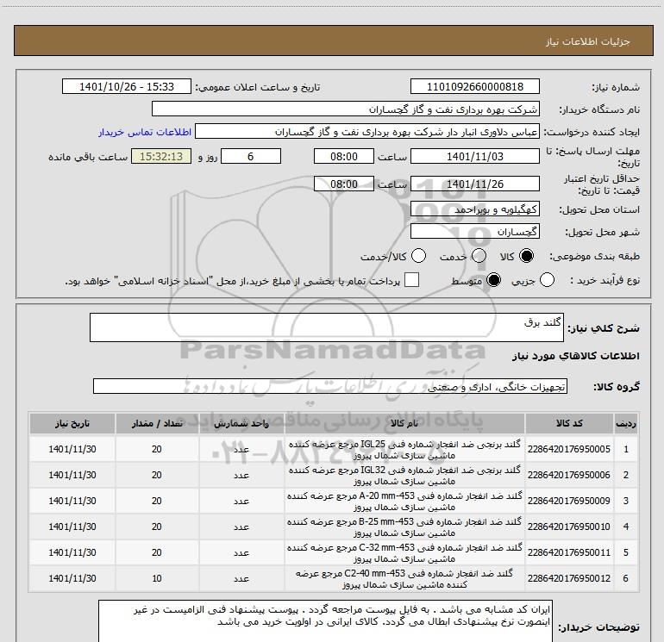Select the خدمت radio button
The height and width of the screenshot is (642, 664).
point(479,256)
